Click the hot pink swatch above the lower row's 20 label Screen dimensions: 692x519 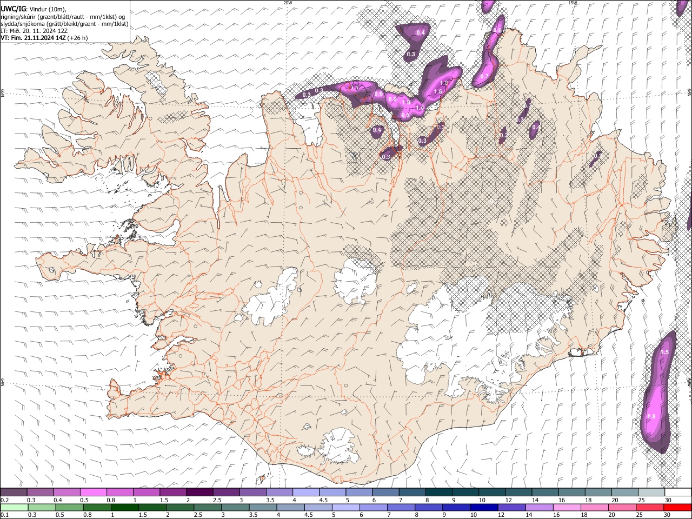[x=622, y=507]
